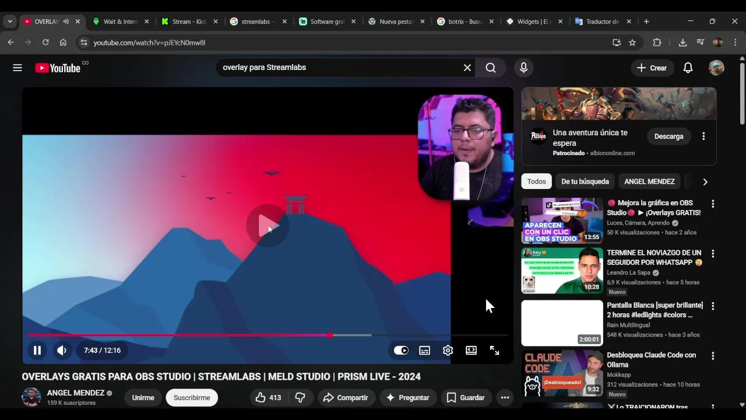Open the tab search dropdown arrow
Viewport: 746px width, 420px height.
pyautogui.click(x=10, y=22)
